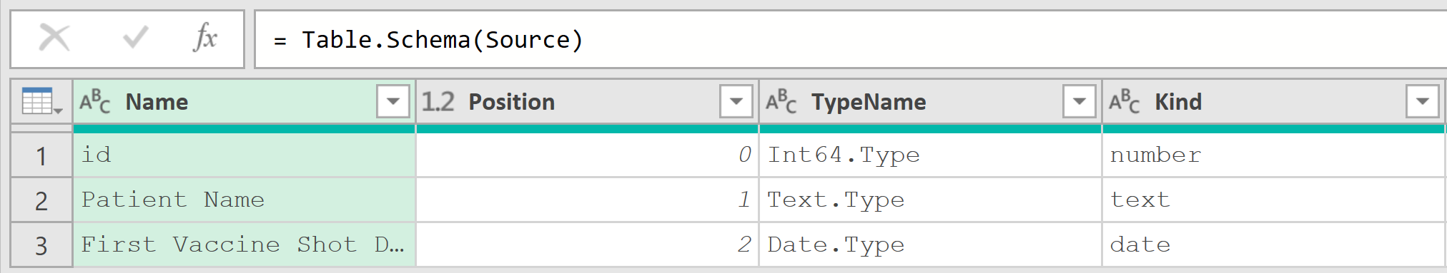Select row number 3
1447x273 pixels.
point(41,245)
